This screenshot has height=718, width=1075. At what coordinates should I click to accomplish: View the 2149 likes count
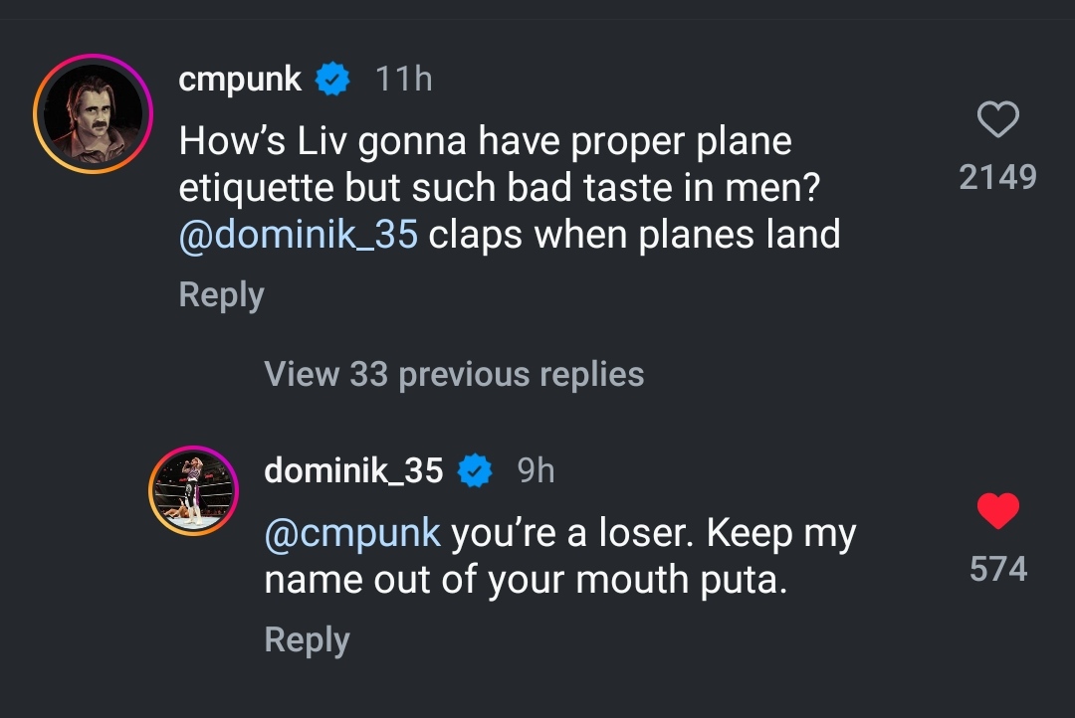click(x=997, y=177)
